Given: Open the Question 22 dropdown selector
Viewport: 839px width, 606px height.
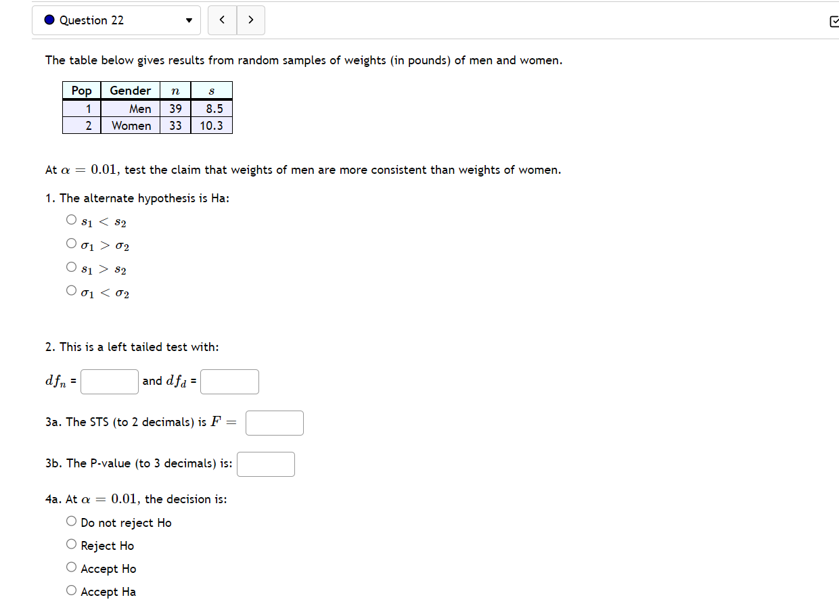Looking at the screenshot, I should 116,20.
